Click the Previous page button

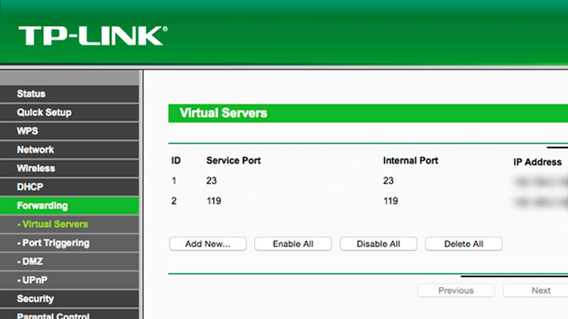(456, 290)
